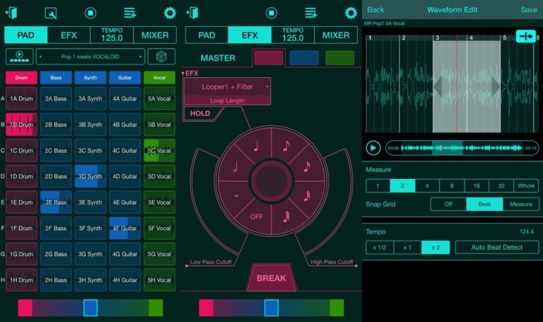
Task: Select the green effect color tab
Action: tap(339, 58)
